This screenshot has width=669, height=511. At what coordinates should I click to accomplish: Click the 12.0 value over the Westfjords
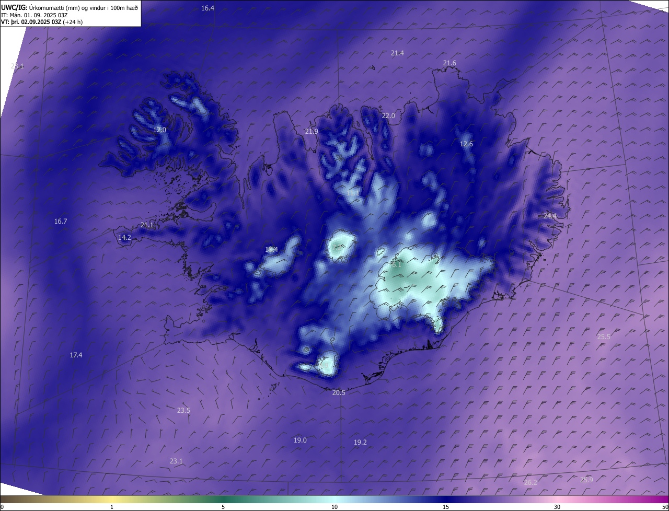[159, 130]
